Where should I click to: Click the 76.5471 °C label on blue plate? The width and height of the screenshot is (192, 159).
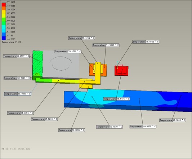point(116,99)
